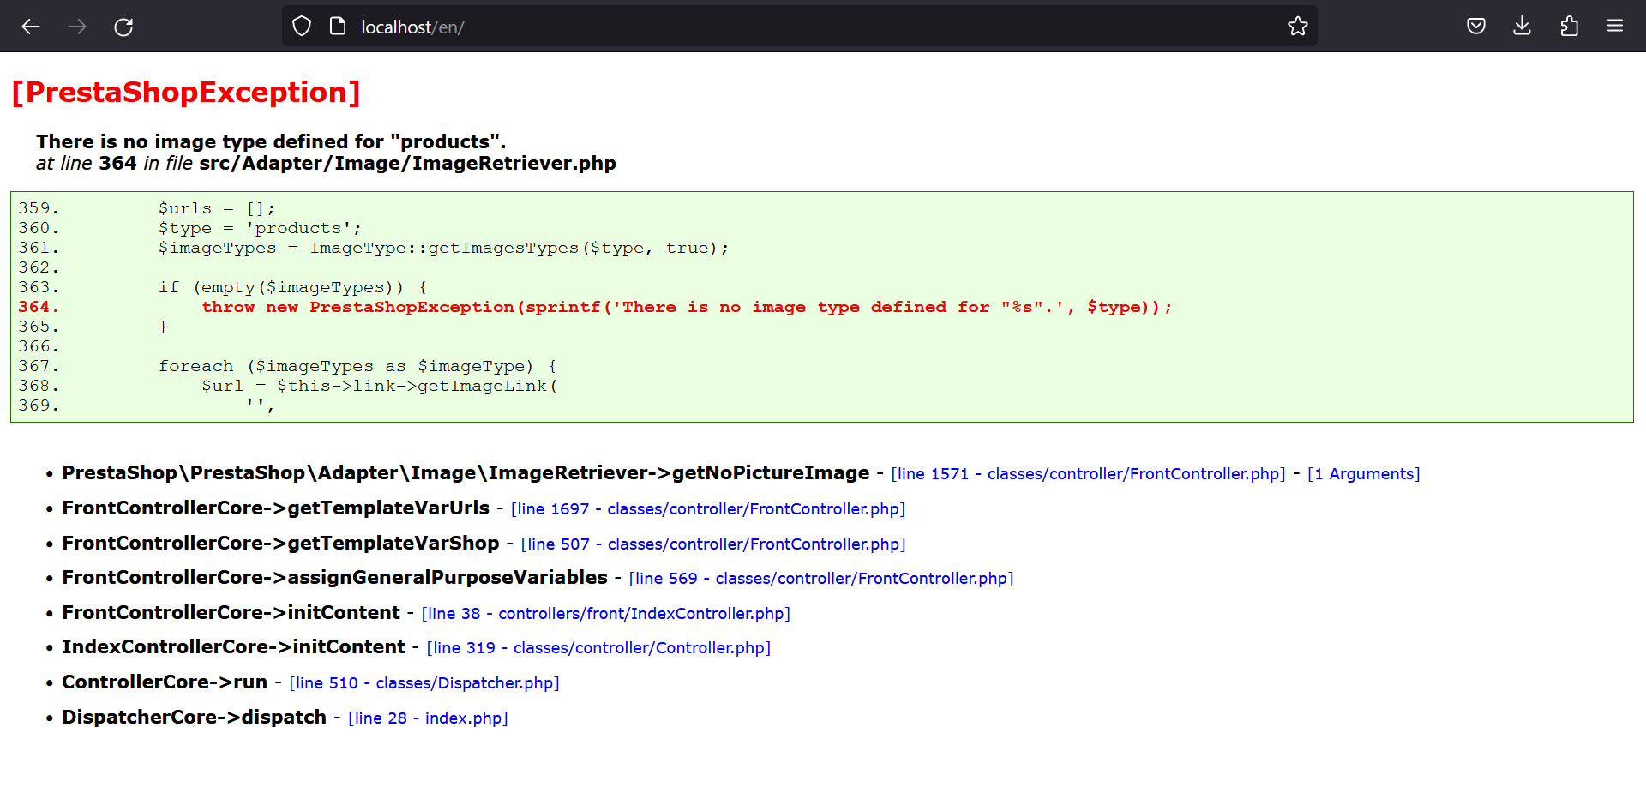Open line 38 of IndexController.php link
The image size is (1646, 805).
coord(605,613)
